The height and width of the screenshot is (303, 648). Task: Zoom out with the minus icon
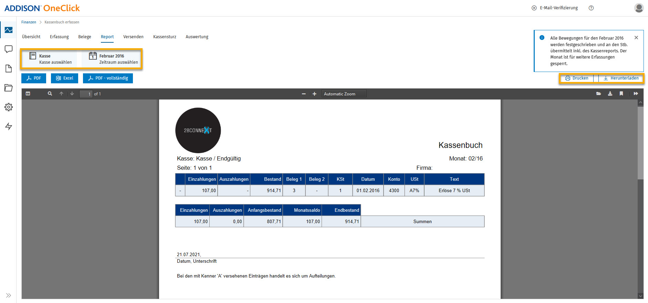[304, 94]
